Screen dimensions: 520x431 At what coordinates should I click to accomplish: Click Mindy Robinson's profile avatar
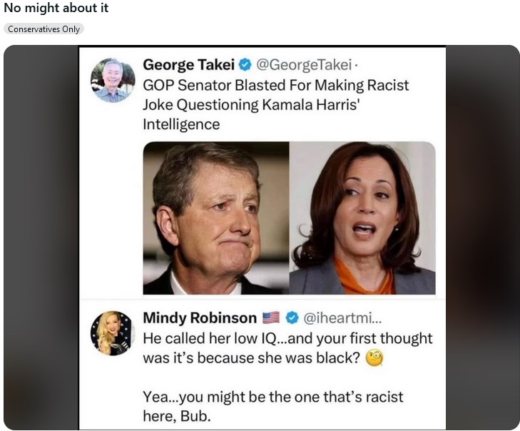click(x=113, y=333)
